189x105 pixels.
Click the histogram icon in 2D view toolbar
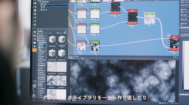[x=83, y=58]
